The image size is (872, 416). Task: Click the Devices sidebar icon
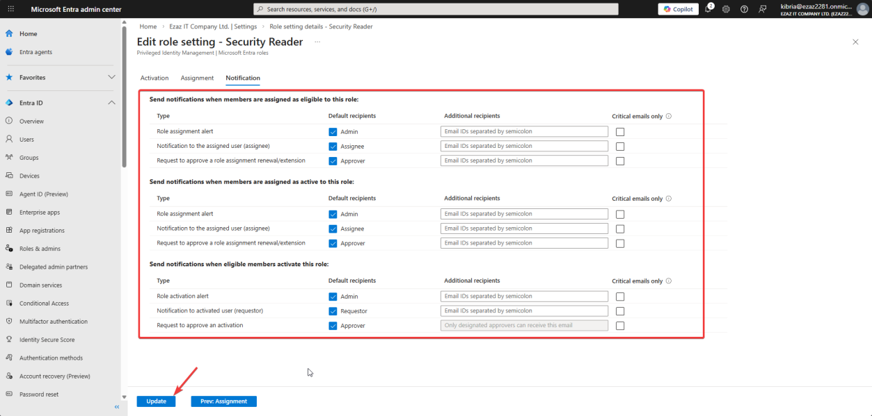[9, 176]
